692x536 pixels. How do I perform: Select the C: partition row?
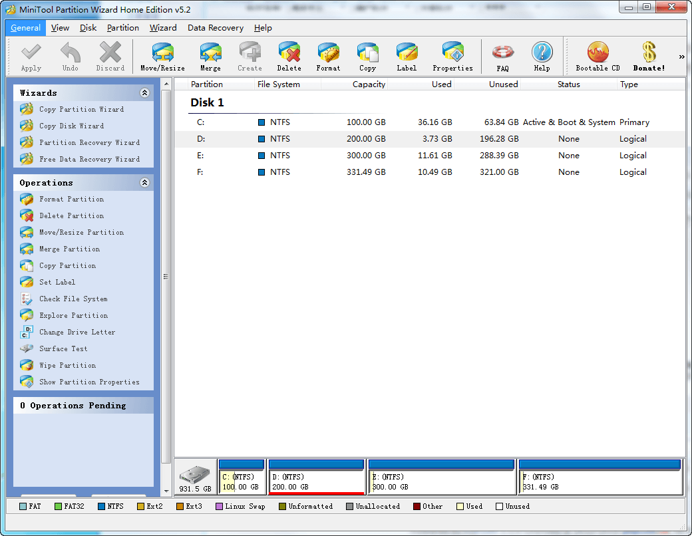[x=429, y=122]
